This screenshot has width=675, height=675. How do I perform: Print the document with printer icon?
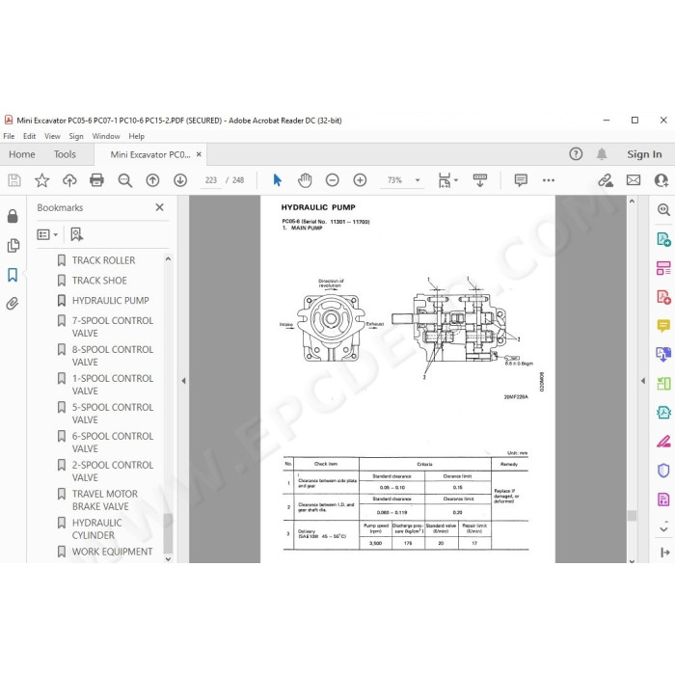coord(96,180)
